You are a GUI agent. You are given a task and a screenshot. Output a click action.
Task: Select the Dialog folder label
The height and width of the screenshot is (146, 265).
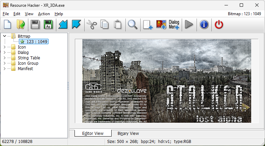(x=23, y=52)
